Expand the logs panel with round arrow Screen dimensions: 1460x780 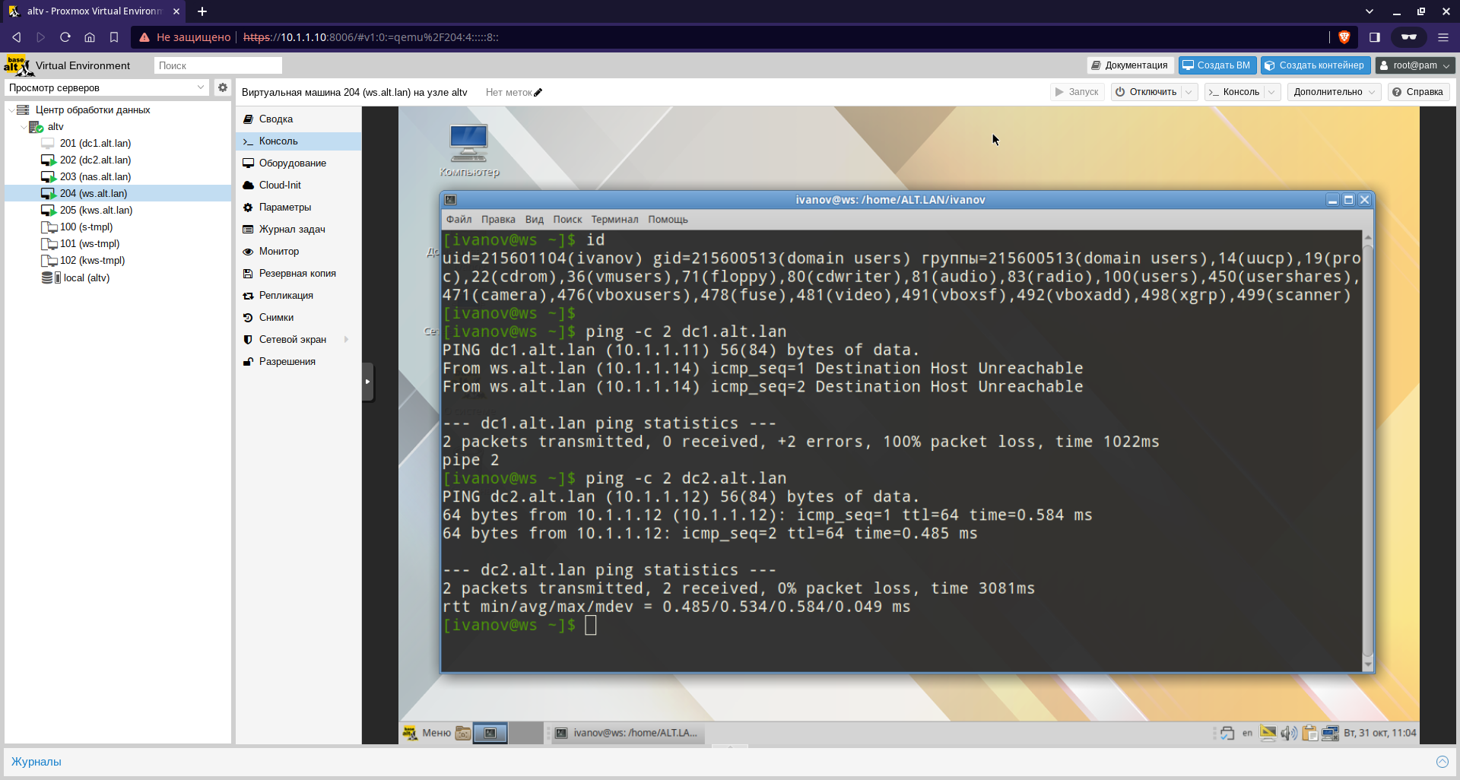click(x=1442, y=762)
